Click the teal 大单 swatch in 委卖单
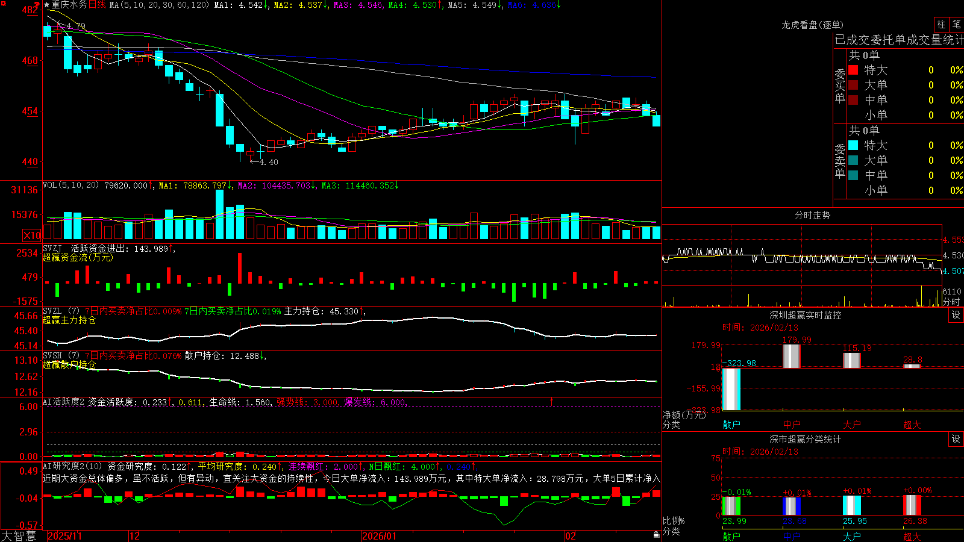Image resolution: width=964 pixels, height=542 pixels. (853, 160)
